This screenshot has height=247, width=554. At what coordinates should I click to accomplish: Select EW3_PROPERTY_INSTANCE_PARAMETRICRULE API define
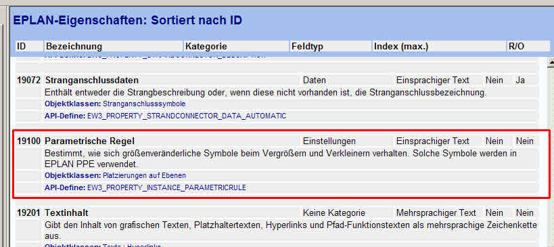(x=166, y=187)
